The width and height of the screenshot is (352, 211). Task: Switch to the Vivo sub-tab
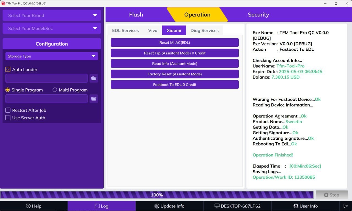tap(153, 31)
